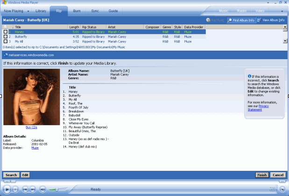Click the Edit button
Viewport: 289px width, 196px height.
coord(25,175)
